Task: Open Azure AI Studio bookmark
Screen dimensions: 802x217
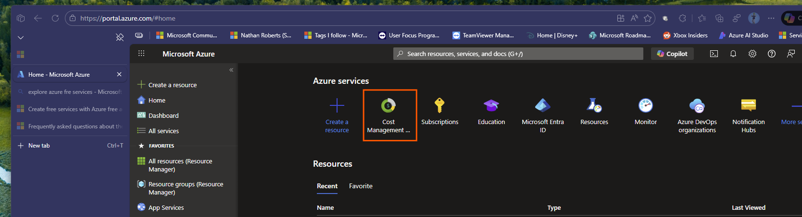Action: (743, 35)
